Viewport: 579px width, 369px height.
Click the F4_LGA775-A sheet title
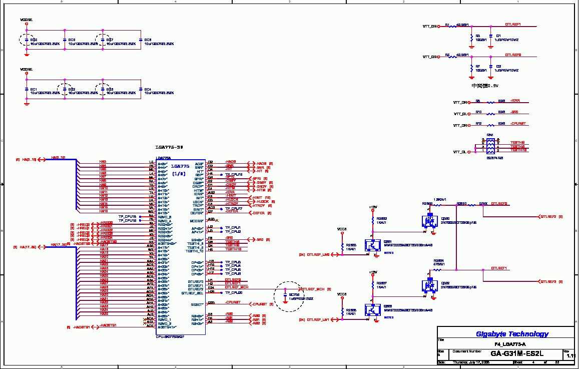click(x=510, y=344)
